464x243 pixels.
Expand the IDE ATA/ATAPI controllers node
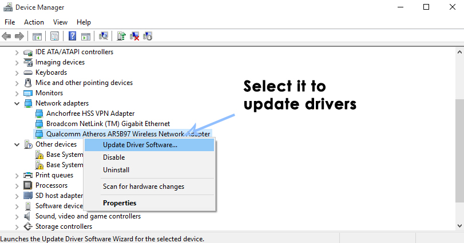tap(17, 52)
